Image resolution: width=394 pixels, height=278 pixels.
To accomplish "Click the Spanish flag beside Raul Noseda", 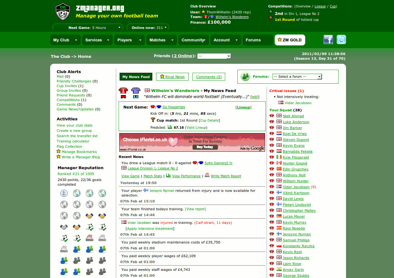I will click(x=279, y=228).
